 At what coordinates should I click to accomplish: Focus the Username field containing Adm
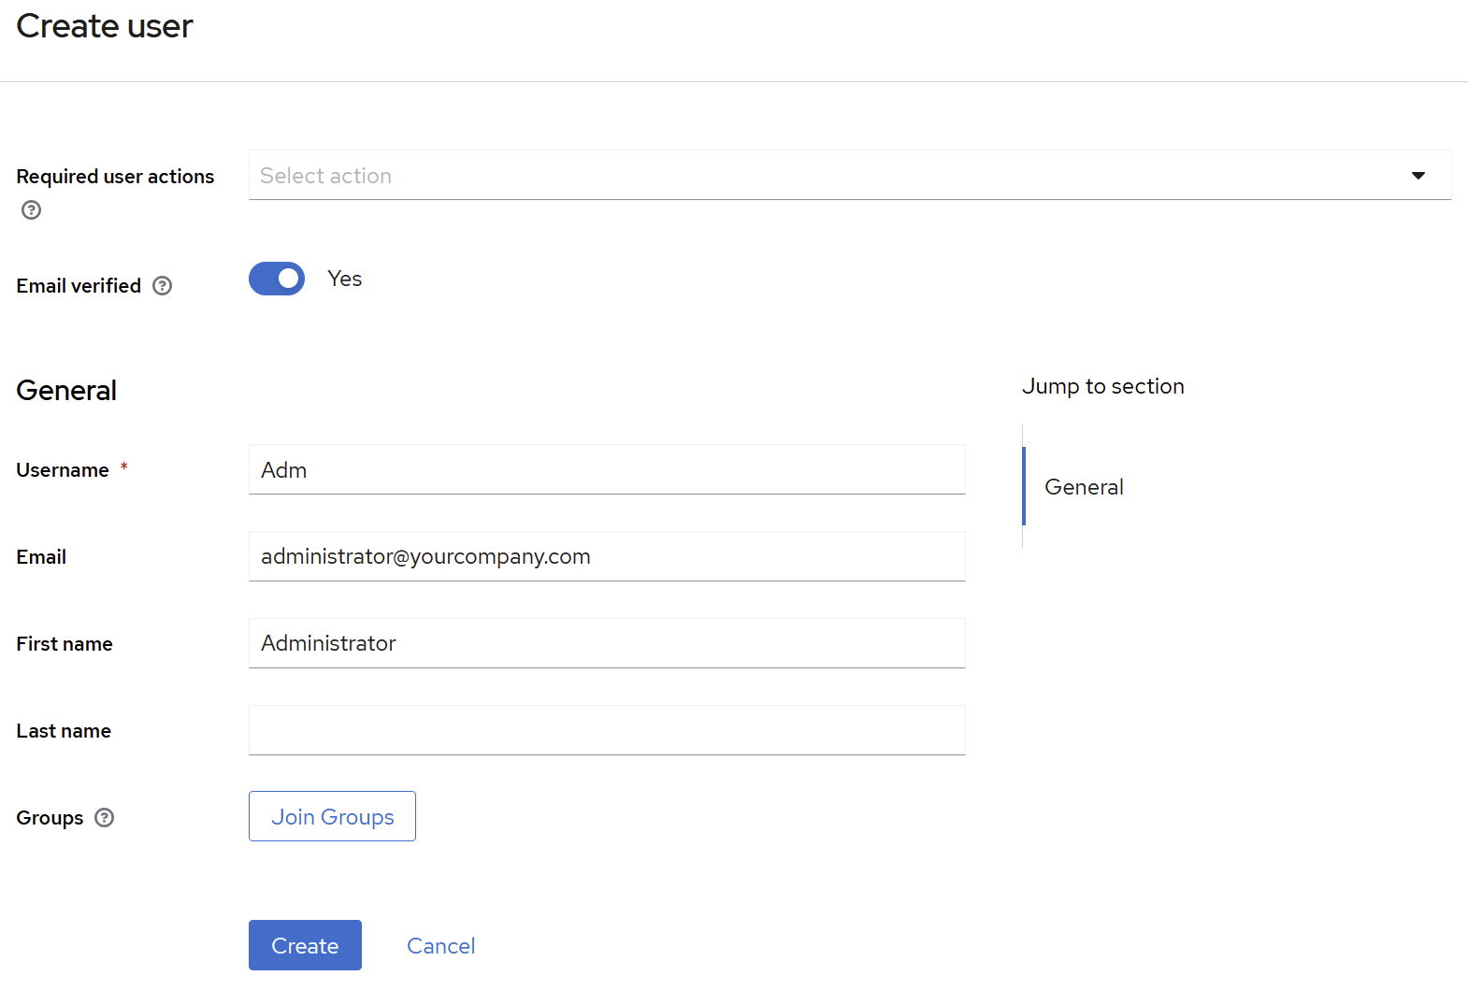coord(606,470)
